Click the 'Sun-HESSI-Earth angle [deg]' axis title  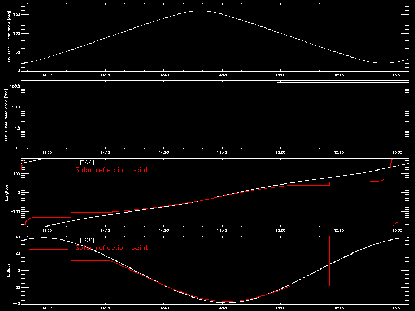click(x=9, y=37)
